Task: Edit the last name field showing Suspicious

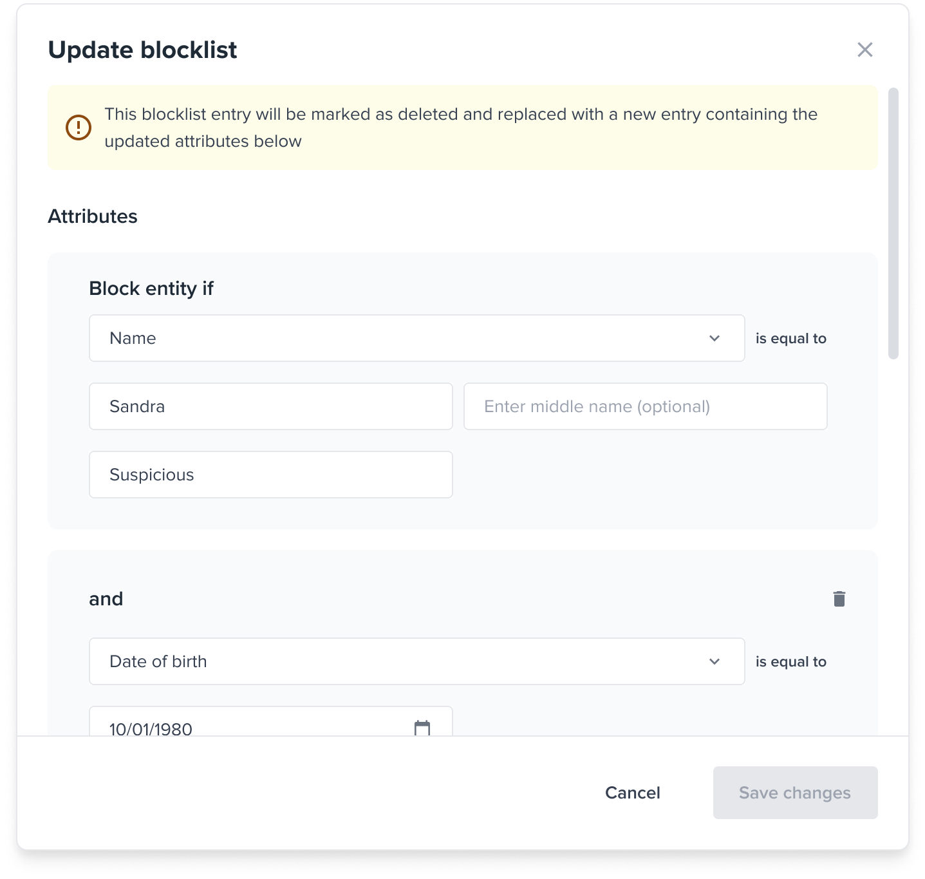Action: [x=270, y=475]
